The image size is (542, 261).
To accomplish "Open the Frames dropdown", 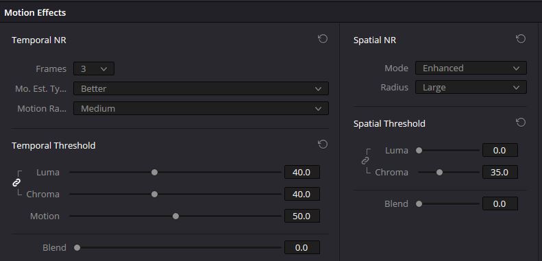I will pyautogui.click(x=94, y=69).
